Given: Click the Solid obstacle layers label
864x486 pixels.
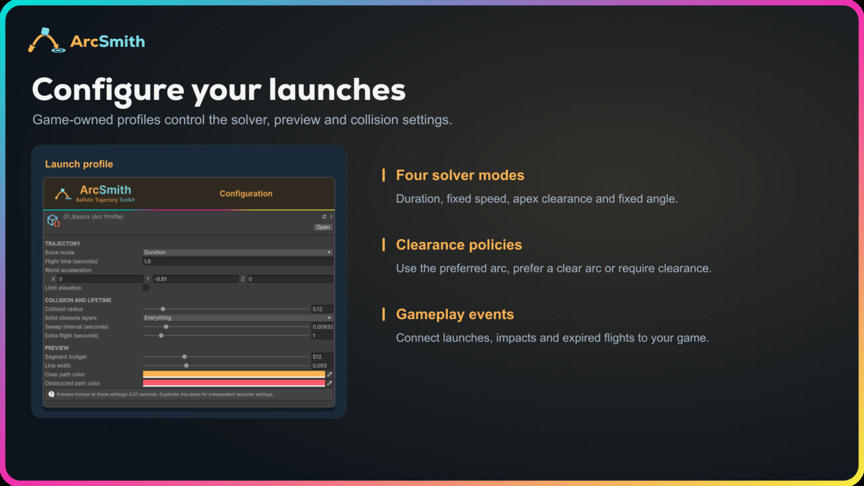Looking at the screenshot, I should 71,318.
